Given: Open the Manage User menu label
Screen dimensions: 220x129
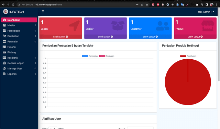Looking at the screenshot, I should point(15,69).
